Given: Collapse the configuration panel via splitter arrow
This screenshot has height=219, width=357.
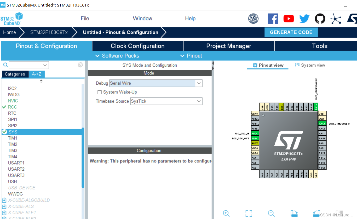Looking at the screenshot, I should 213,63.
